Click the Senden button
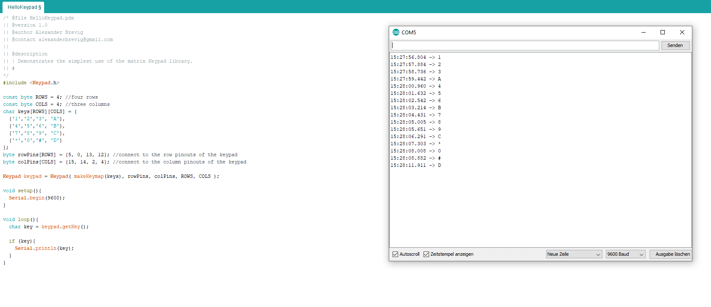The height and width of the screenshot is (307, 711). click(675, 45)
